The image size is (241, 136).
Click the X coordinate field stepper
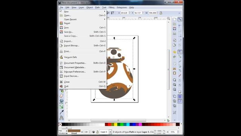coord(129,13)
